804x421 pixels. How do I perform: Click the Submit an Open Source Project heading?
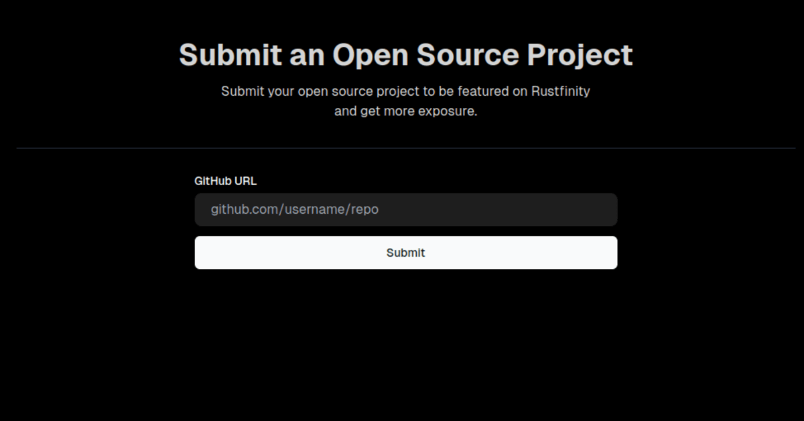click(x=405, y=54)
